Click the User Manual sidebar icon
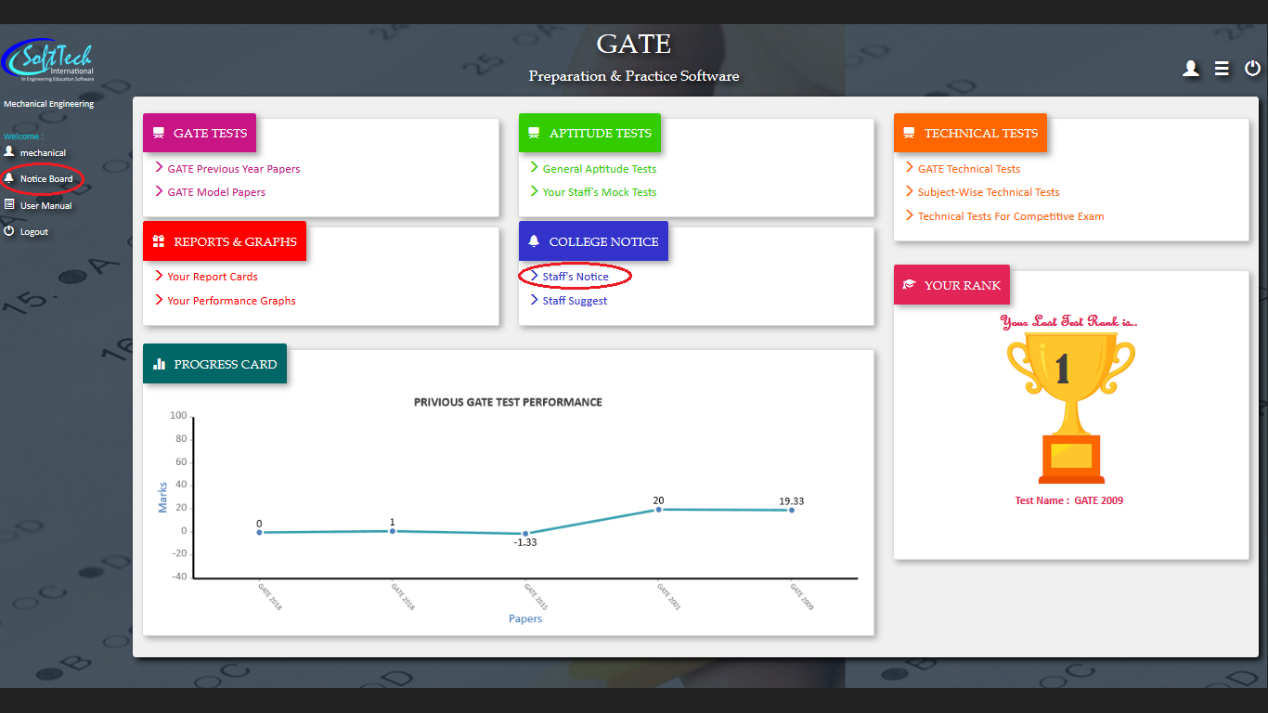Image resolution: width=1268 pixels, height=713 pixels. coord(9,205)
